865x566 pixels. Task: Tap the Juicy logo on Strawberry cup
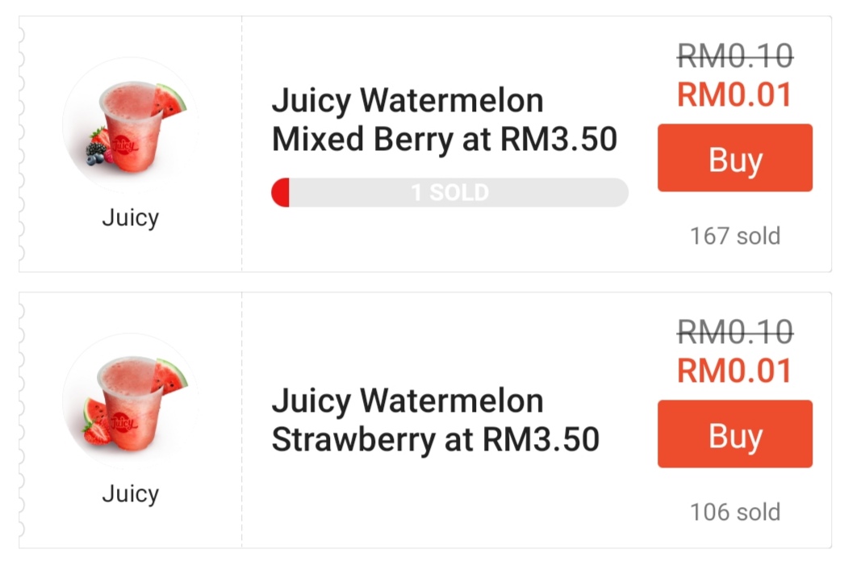tap(121, 421)
